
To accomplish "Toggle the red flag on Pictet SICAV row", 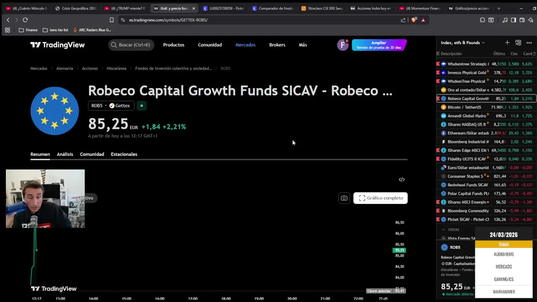I will [438, 219].
